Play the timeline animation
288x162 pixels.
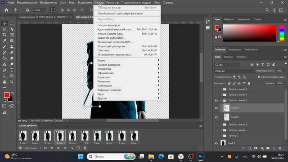[58, 148]
